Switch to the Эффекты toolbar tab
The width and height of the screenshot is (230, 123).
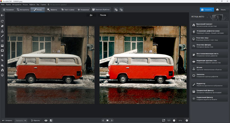(52, 10)
